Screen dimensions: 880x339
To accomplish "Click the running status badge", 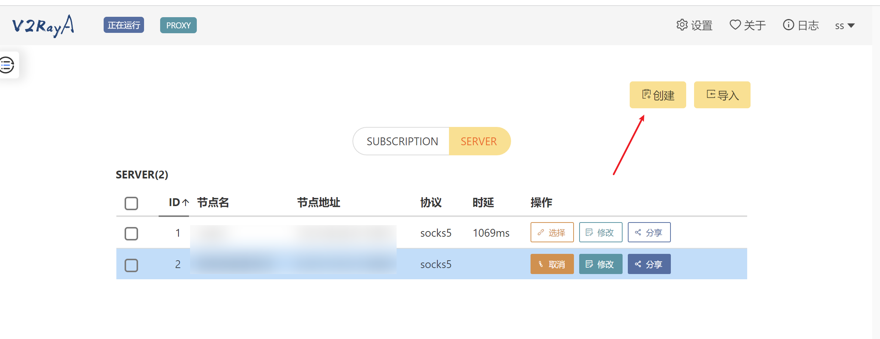I will [124, 25].
